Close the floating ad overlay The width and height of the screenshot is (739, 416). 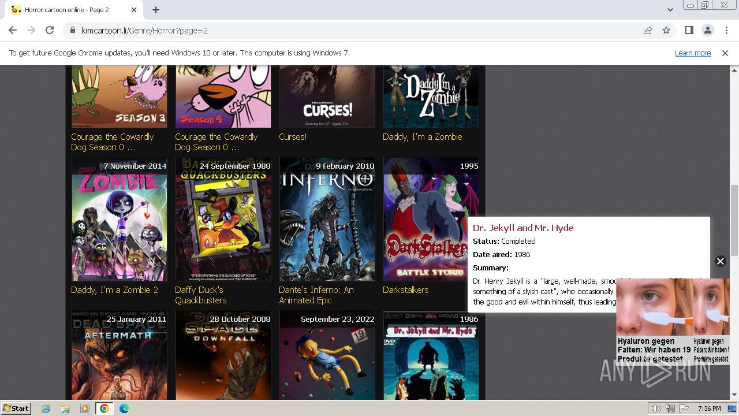pos(720,261)
